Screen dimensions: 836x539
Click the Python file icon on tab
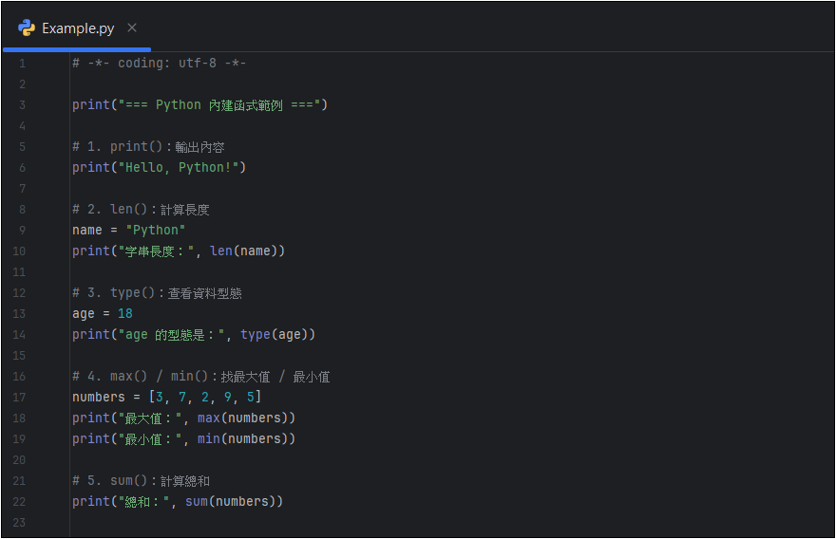pos(27,28)
